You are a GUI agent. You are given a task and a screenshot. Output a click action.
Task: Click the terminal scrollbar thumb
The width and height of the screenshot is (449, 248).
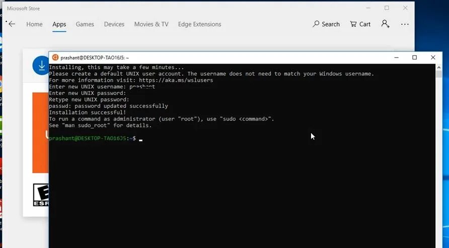pos(439,74)
